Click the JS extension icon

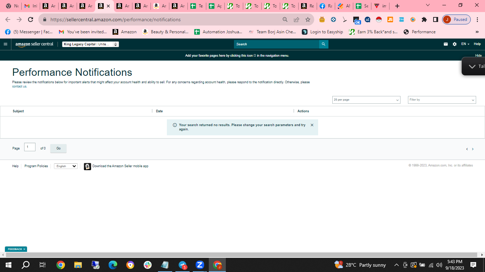pyautogui.click(x=390, y=19)
